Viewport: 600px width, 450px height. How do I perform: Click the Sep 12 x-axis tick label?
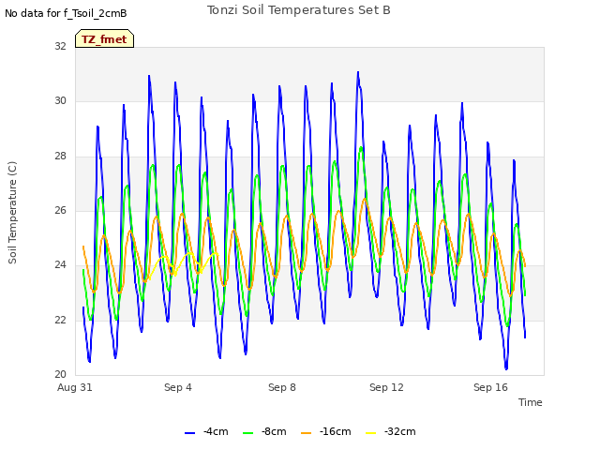click(x=386, y=387)
